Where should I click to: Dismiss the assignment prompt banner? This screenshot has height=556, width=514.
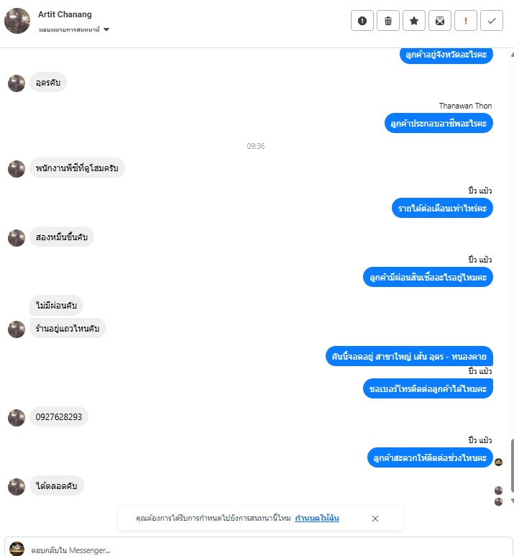(x=375, y=519)
